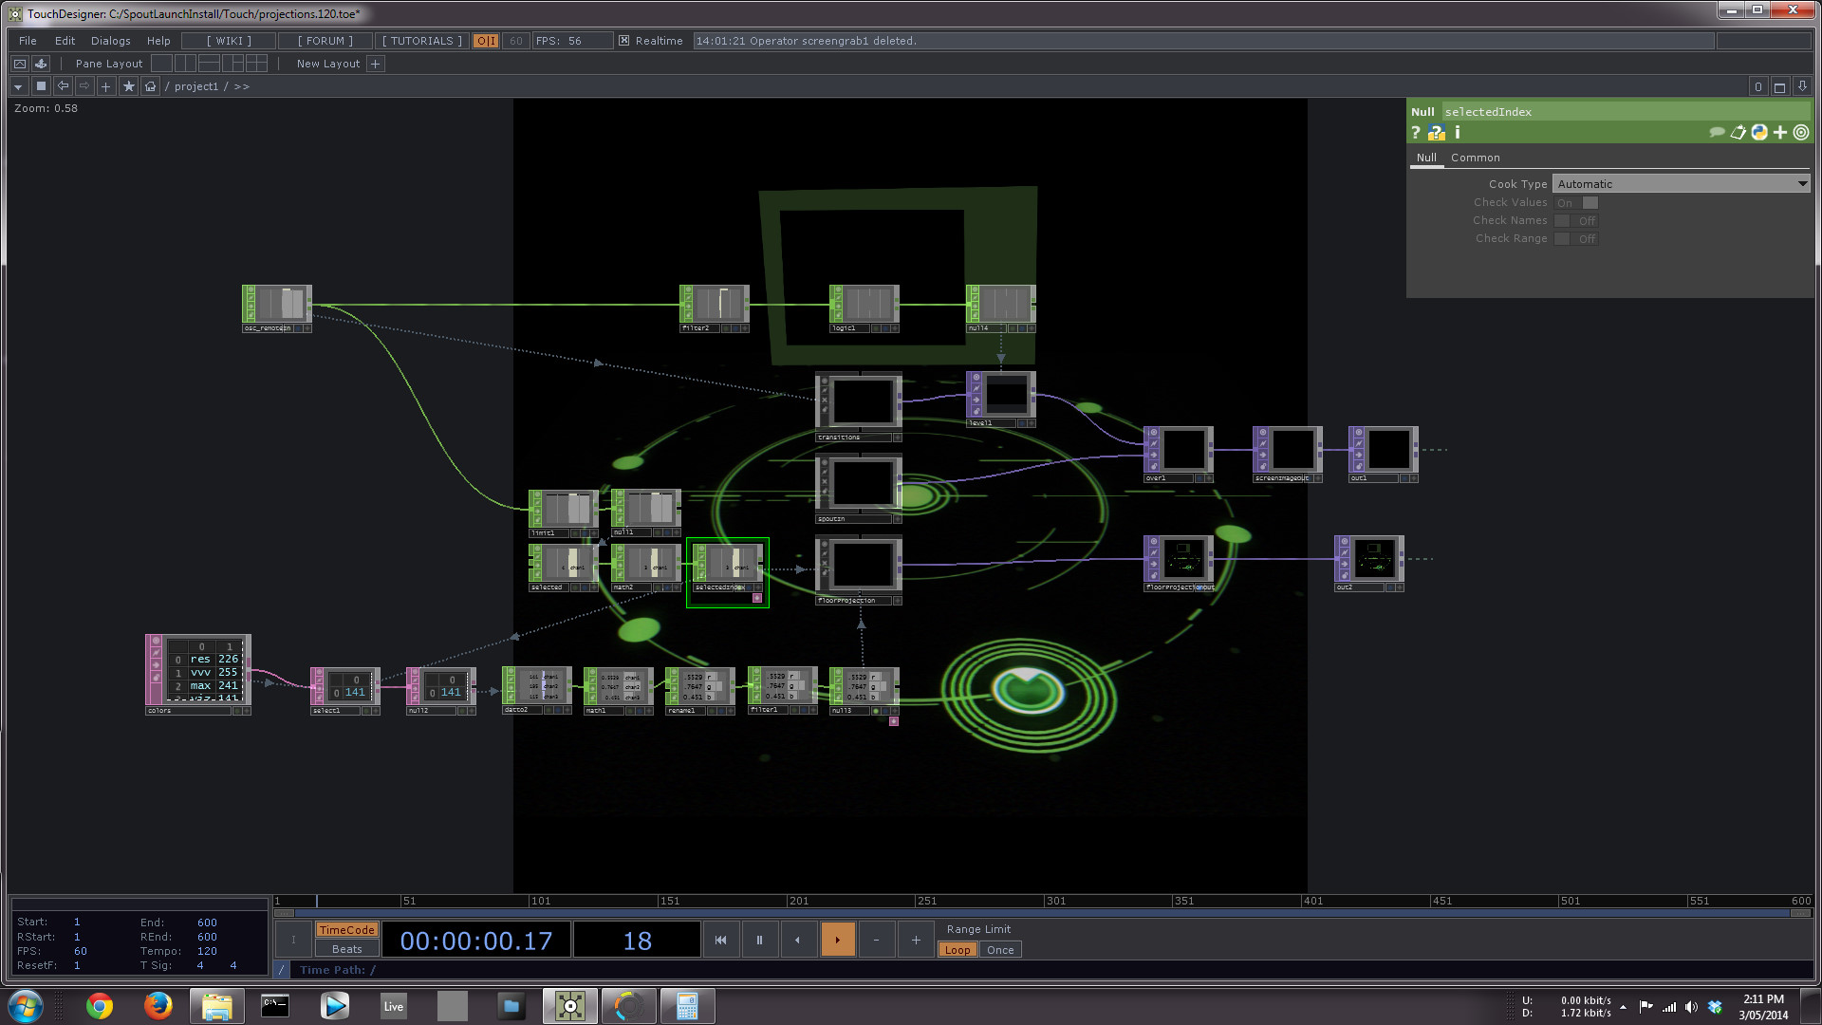
Task: Set range limit to Loop
Action: [x=957, y=950]
